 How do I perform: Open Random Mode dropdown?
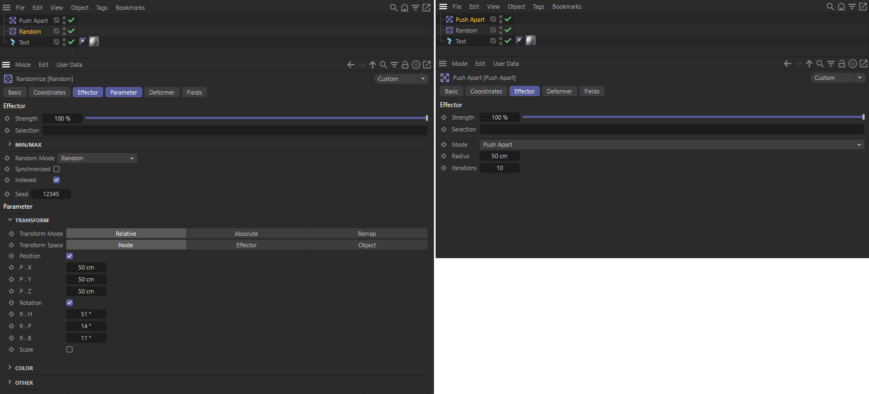click(98, 158)
